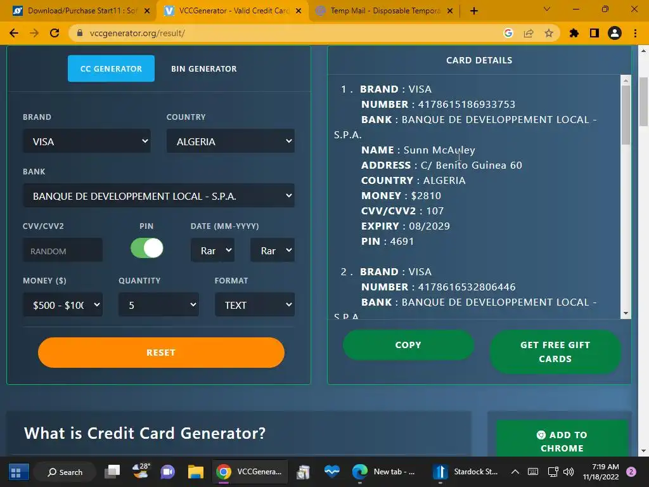The image size is (649, 487).
Task: Open Chrome's three-dot menu
Action: coord(635,33)
